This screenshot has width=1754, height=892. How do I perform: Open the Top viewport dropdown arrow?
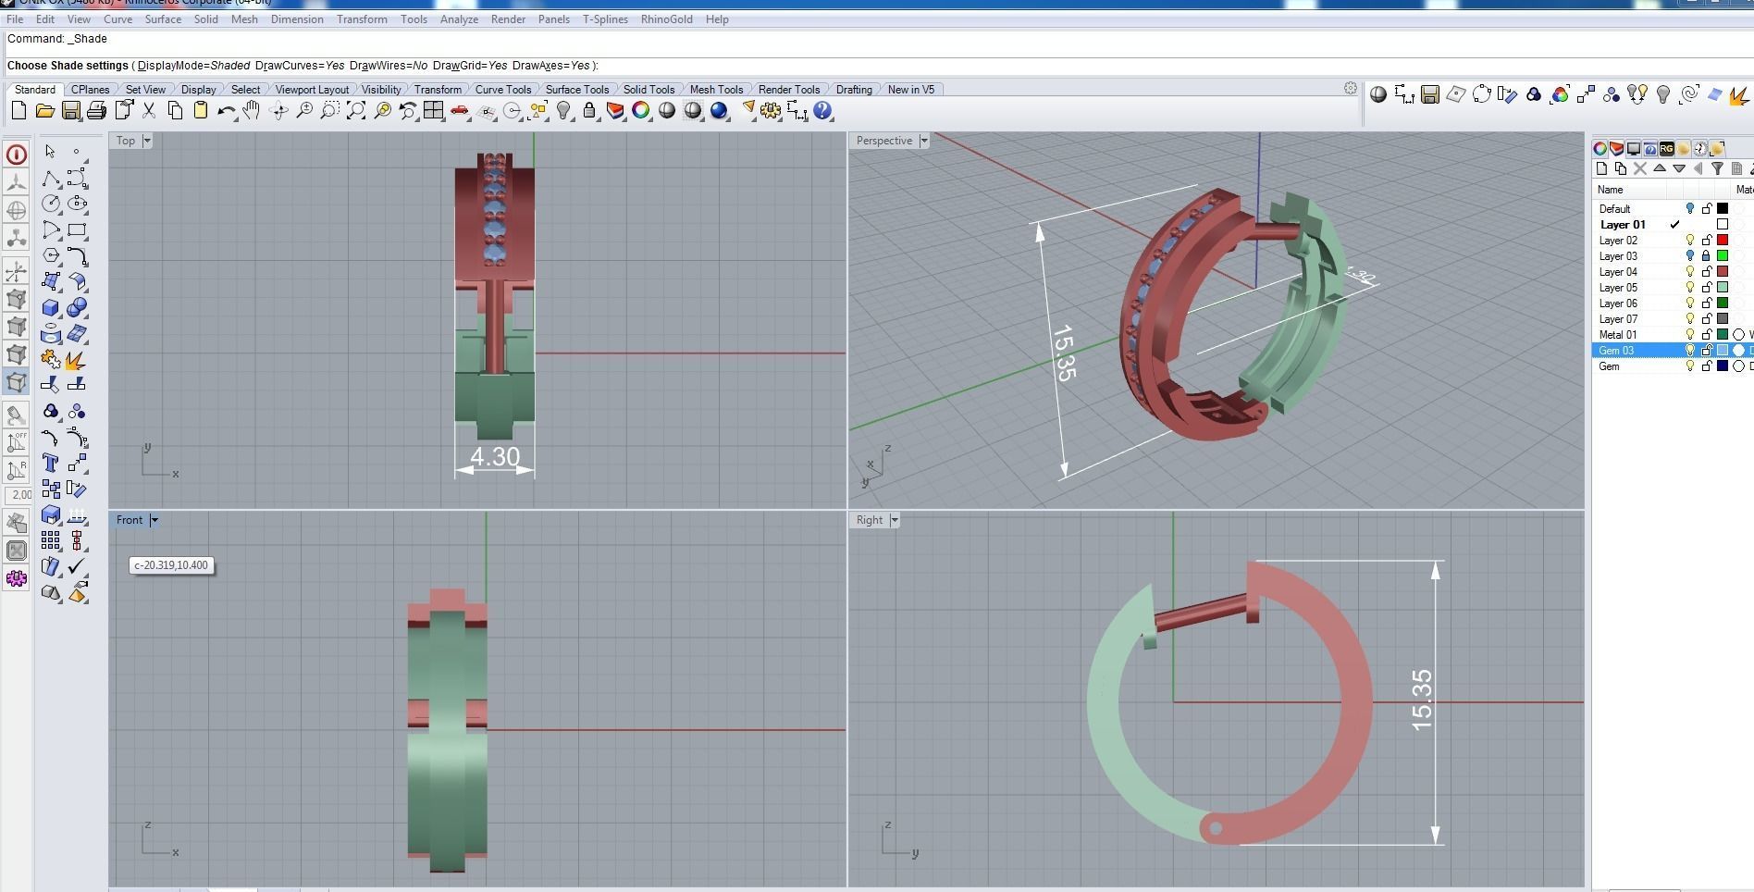coord(147,141)
